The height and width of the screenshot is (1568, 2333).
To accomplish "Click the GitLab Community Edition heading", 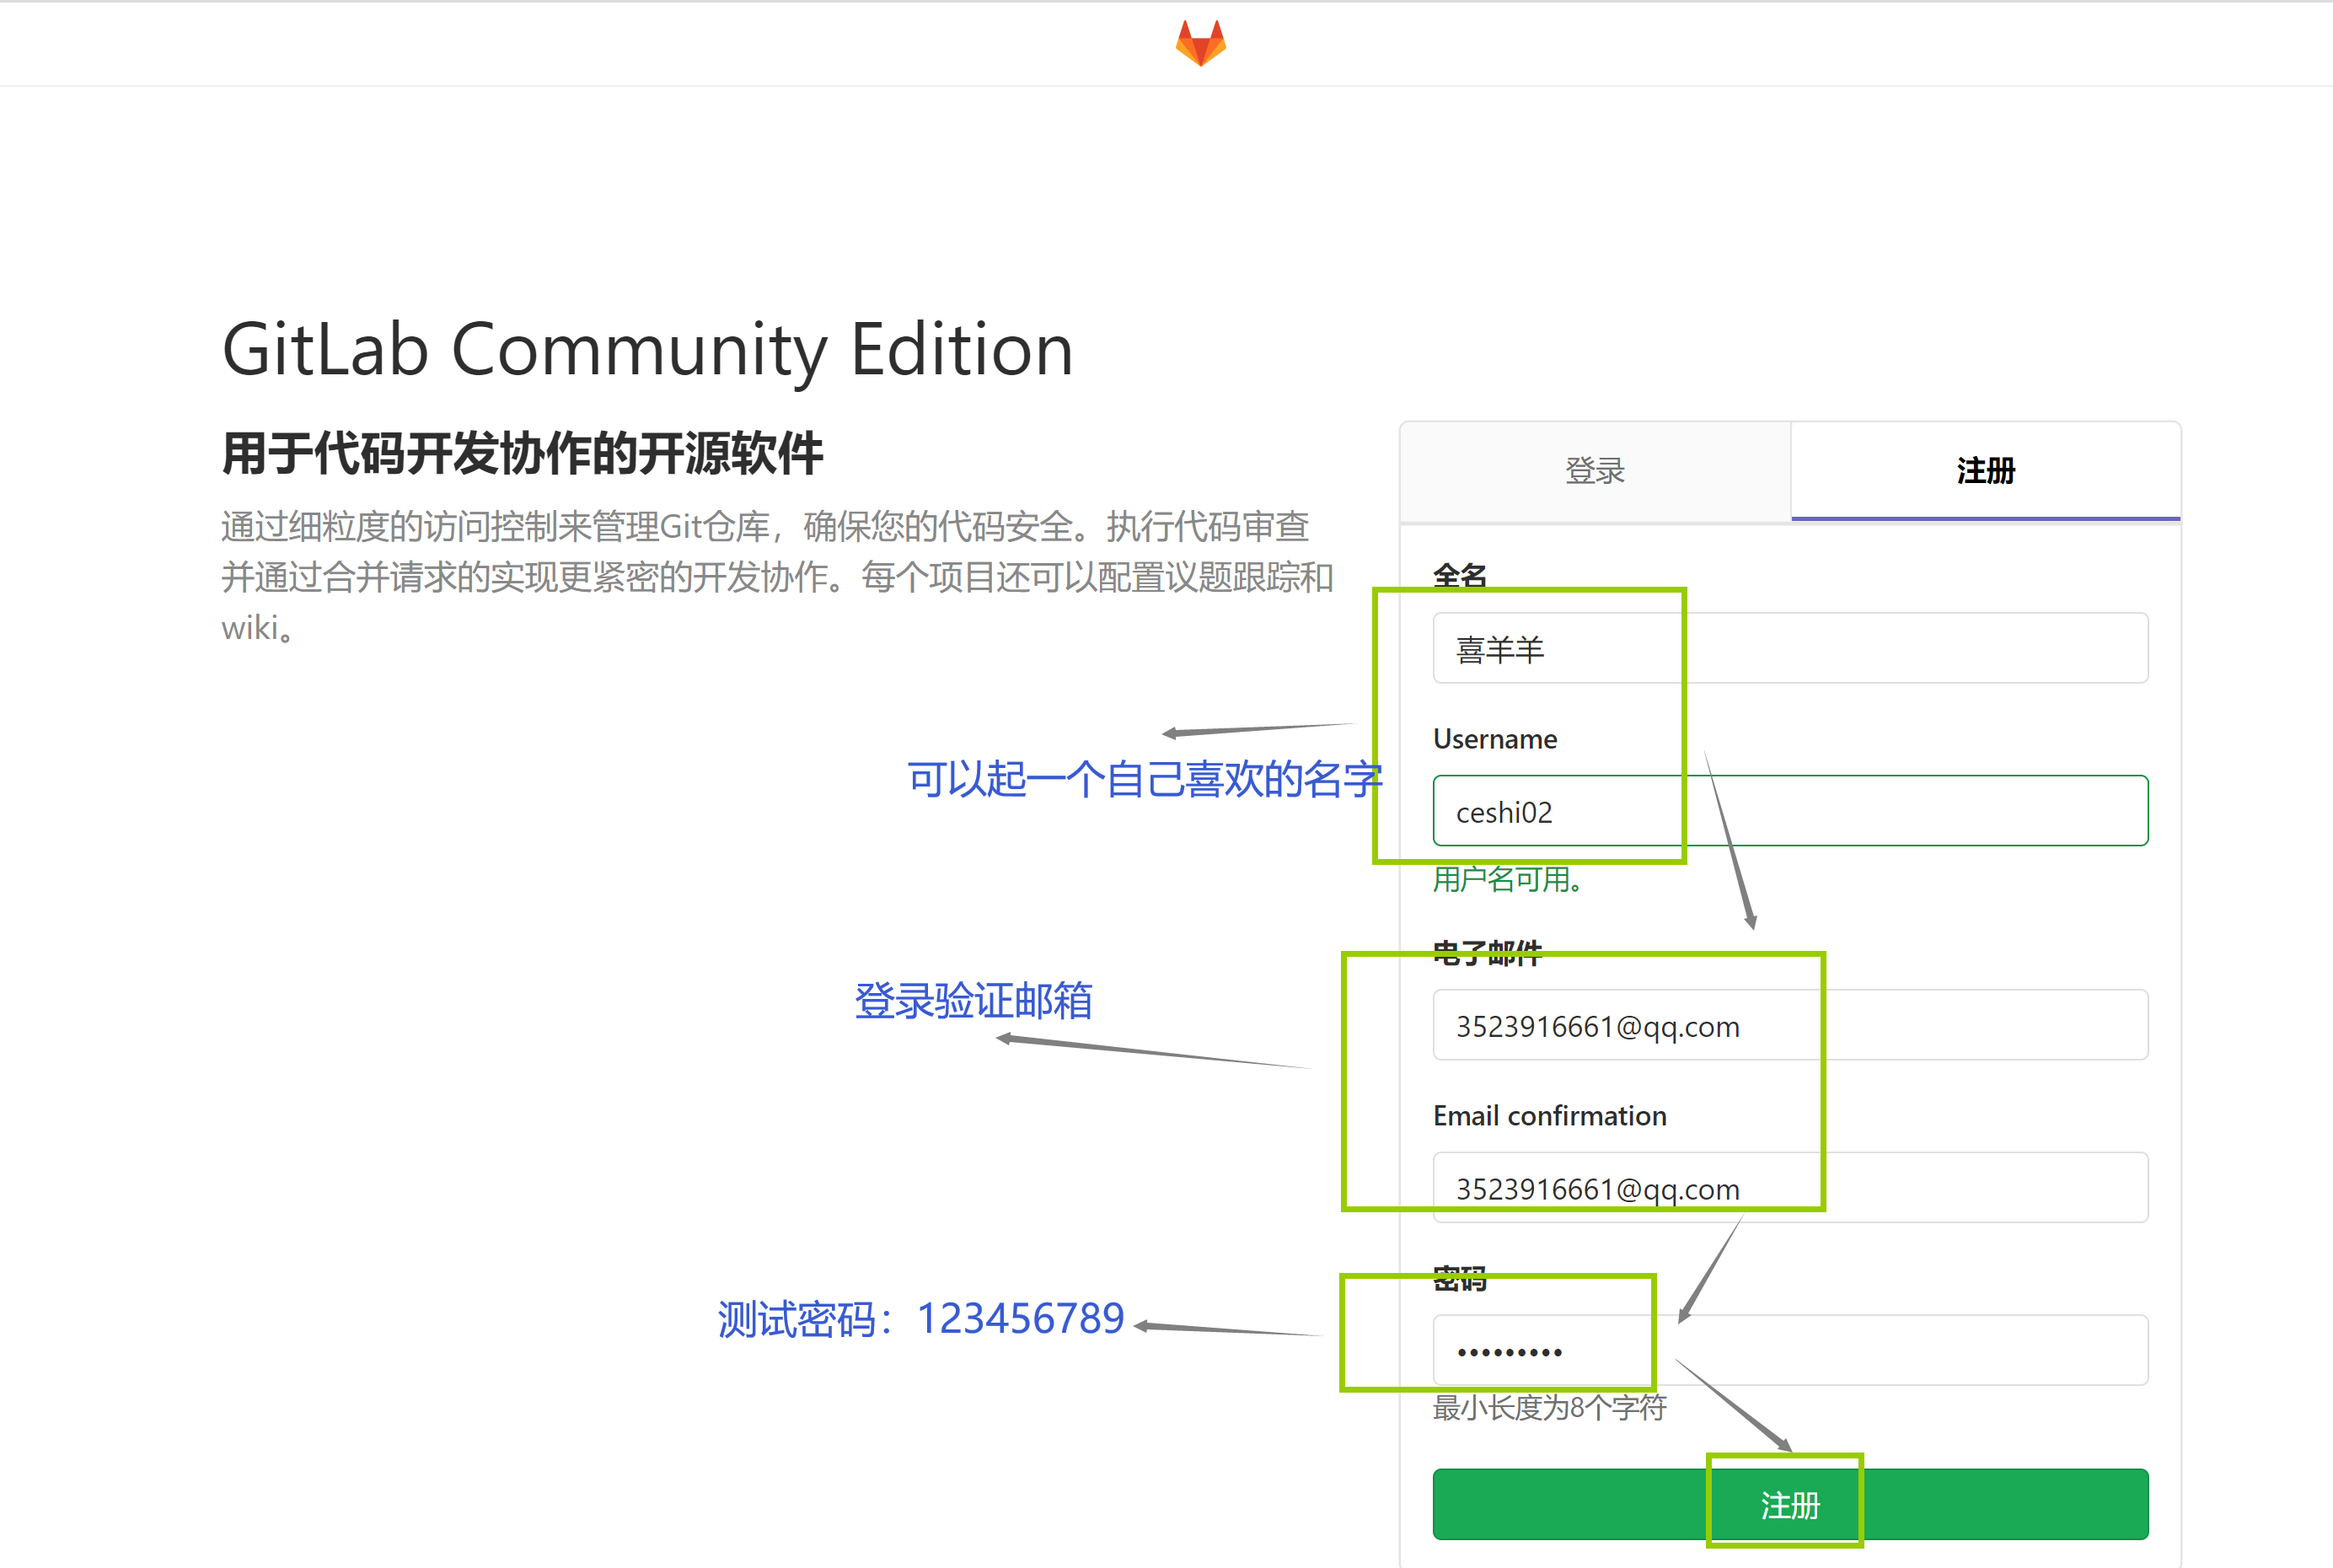I will tap(647, 351).
